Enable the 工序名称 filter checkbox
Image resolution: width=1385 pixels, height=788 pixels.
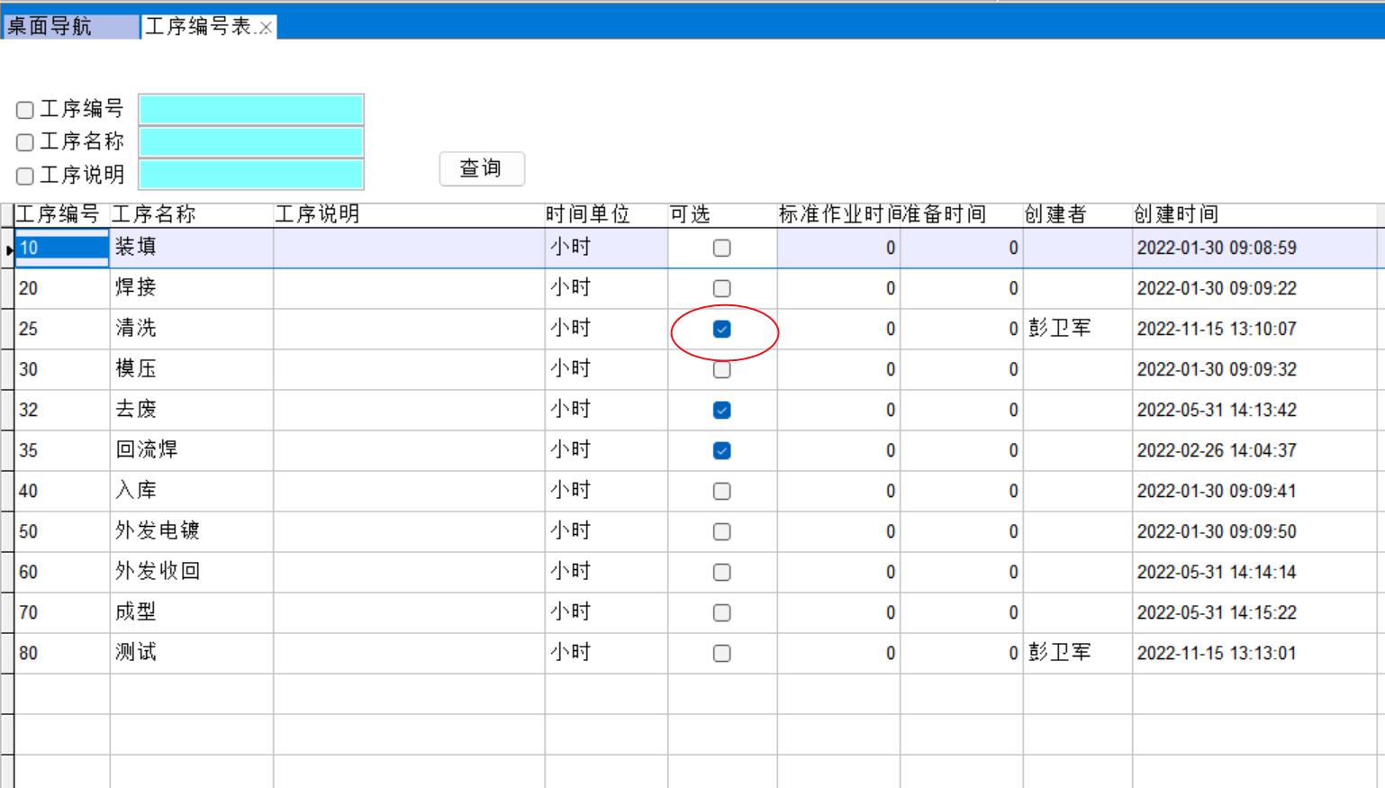click(25, 142)
